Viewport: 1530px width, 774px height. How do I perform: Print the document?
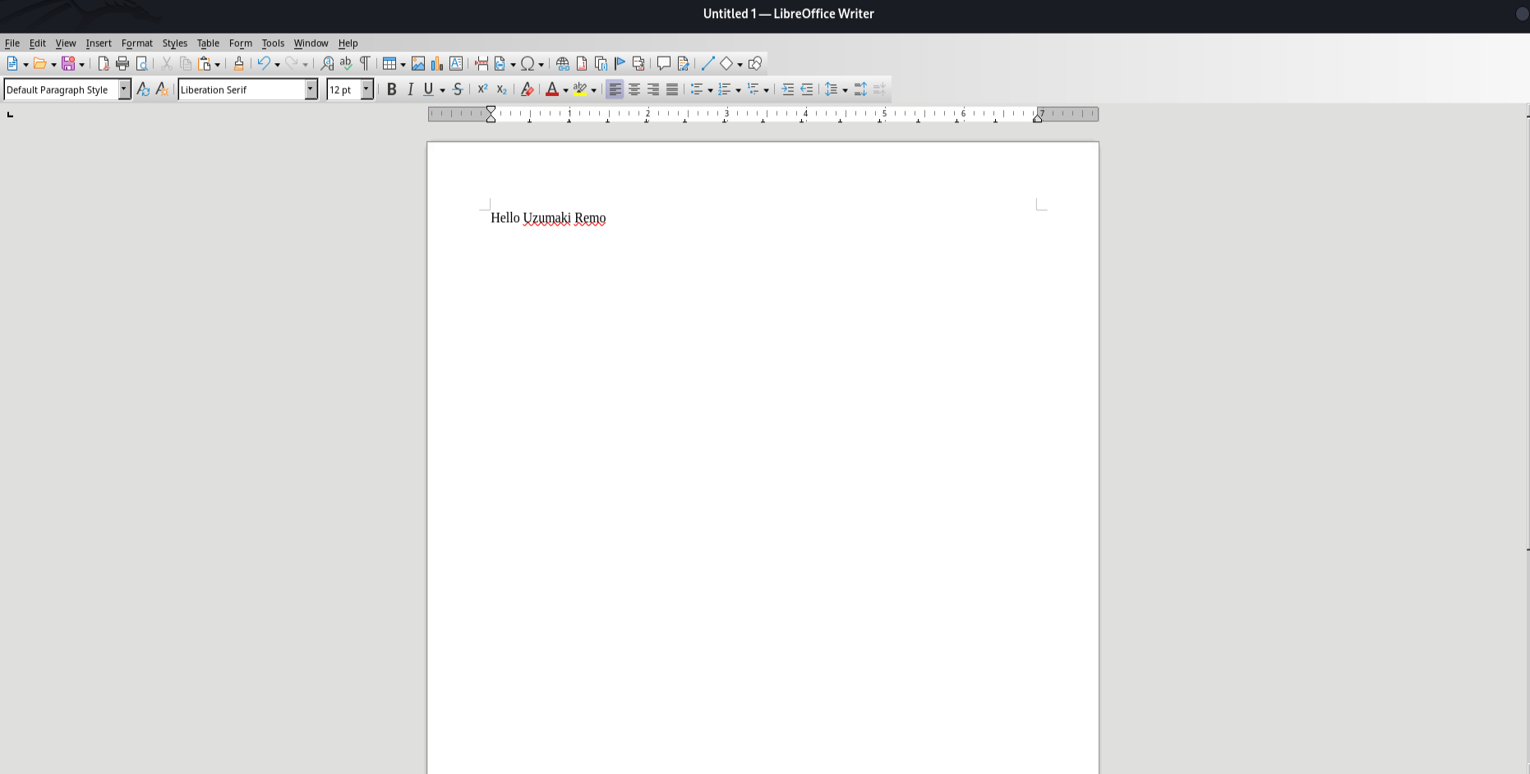[x=122, y=63]
